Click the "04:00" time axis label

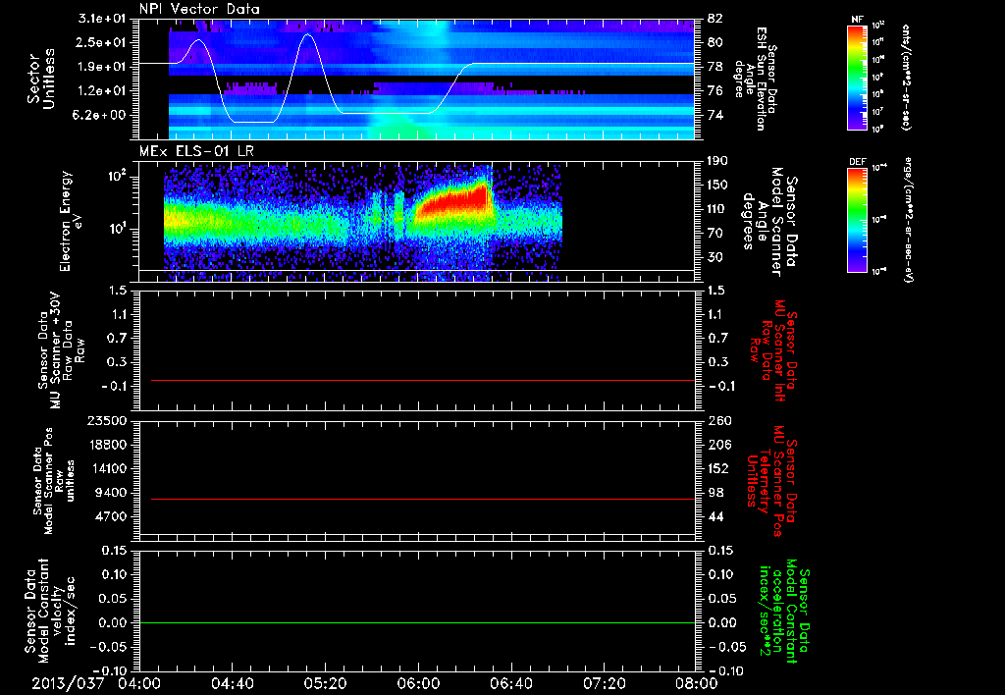(x=139, y=683)
